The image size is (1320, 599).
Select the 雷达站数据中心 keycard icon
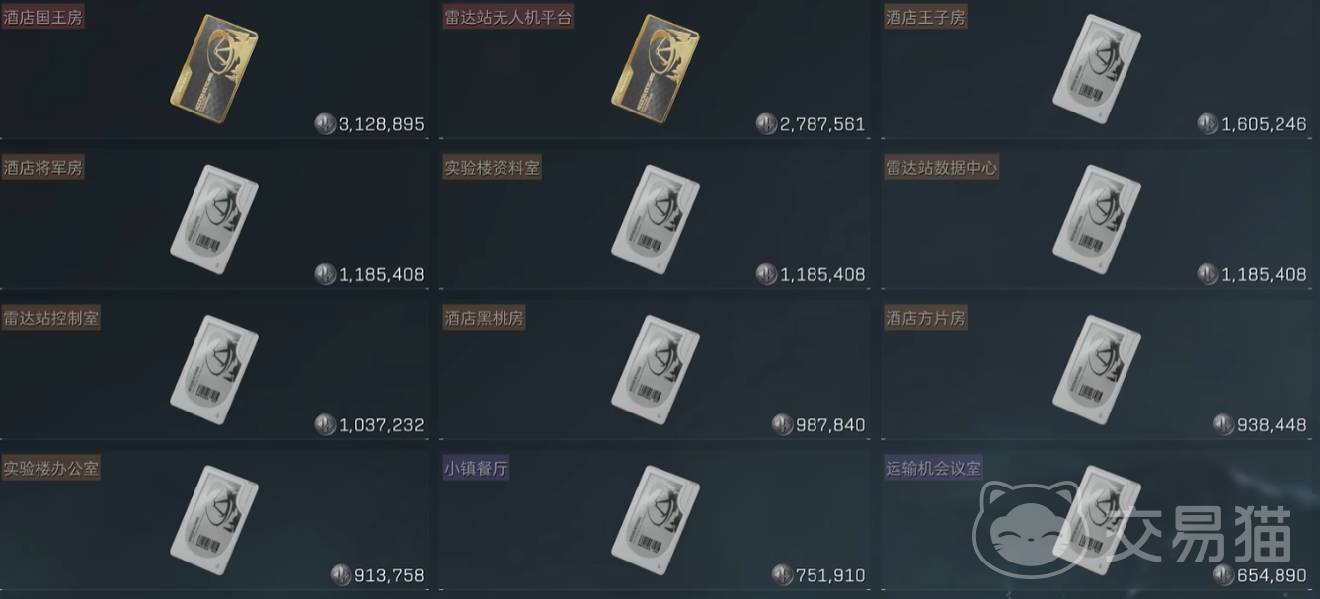click(x=1097, y=219)
